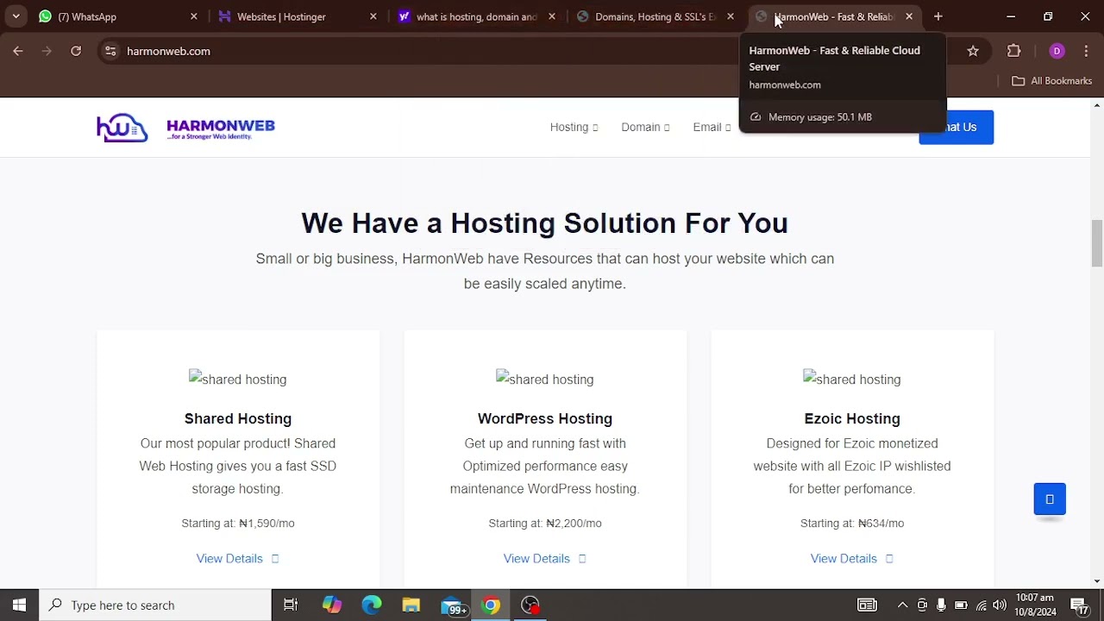This screenshot has height=621, width=1104.
Task: View site information icon in address bar
Action: [x=110, y=51]
